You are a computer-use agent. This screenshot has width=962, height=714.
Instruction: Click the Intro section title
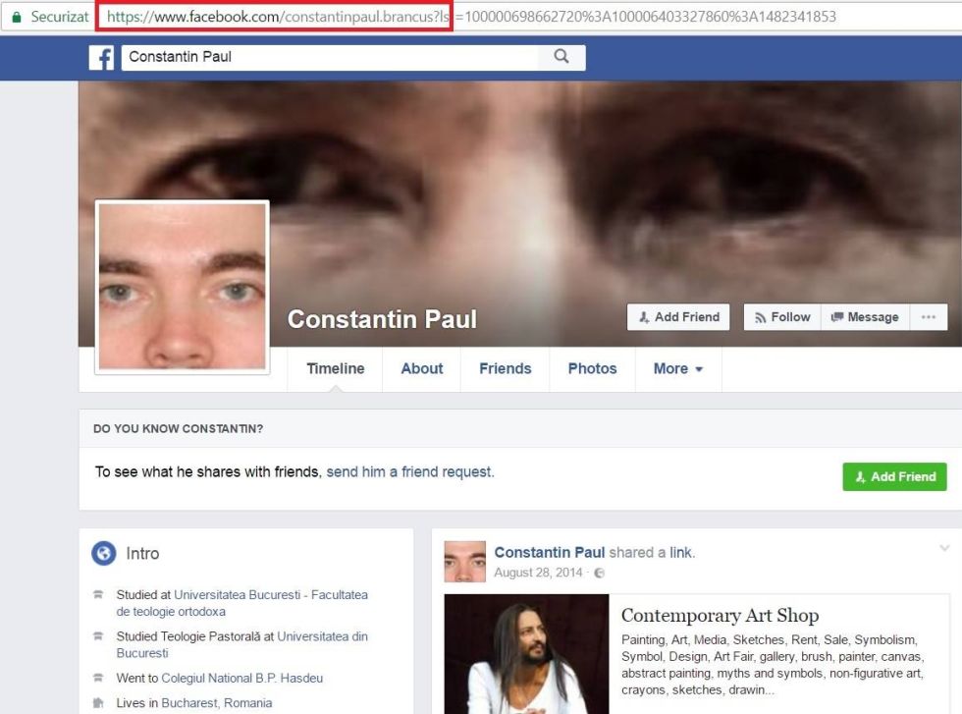[142, 553]
